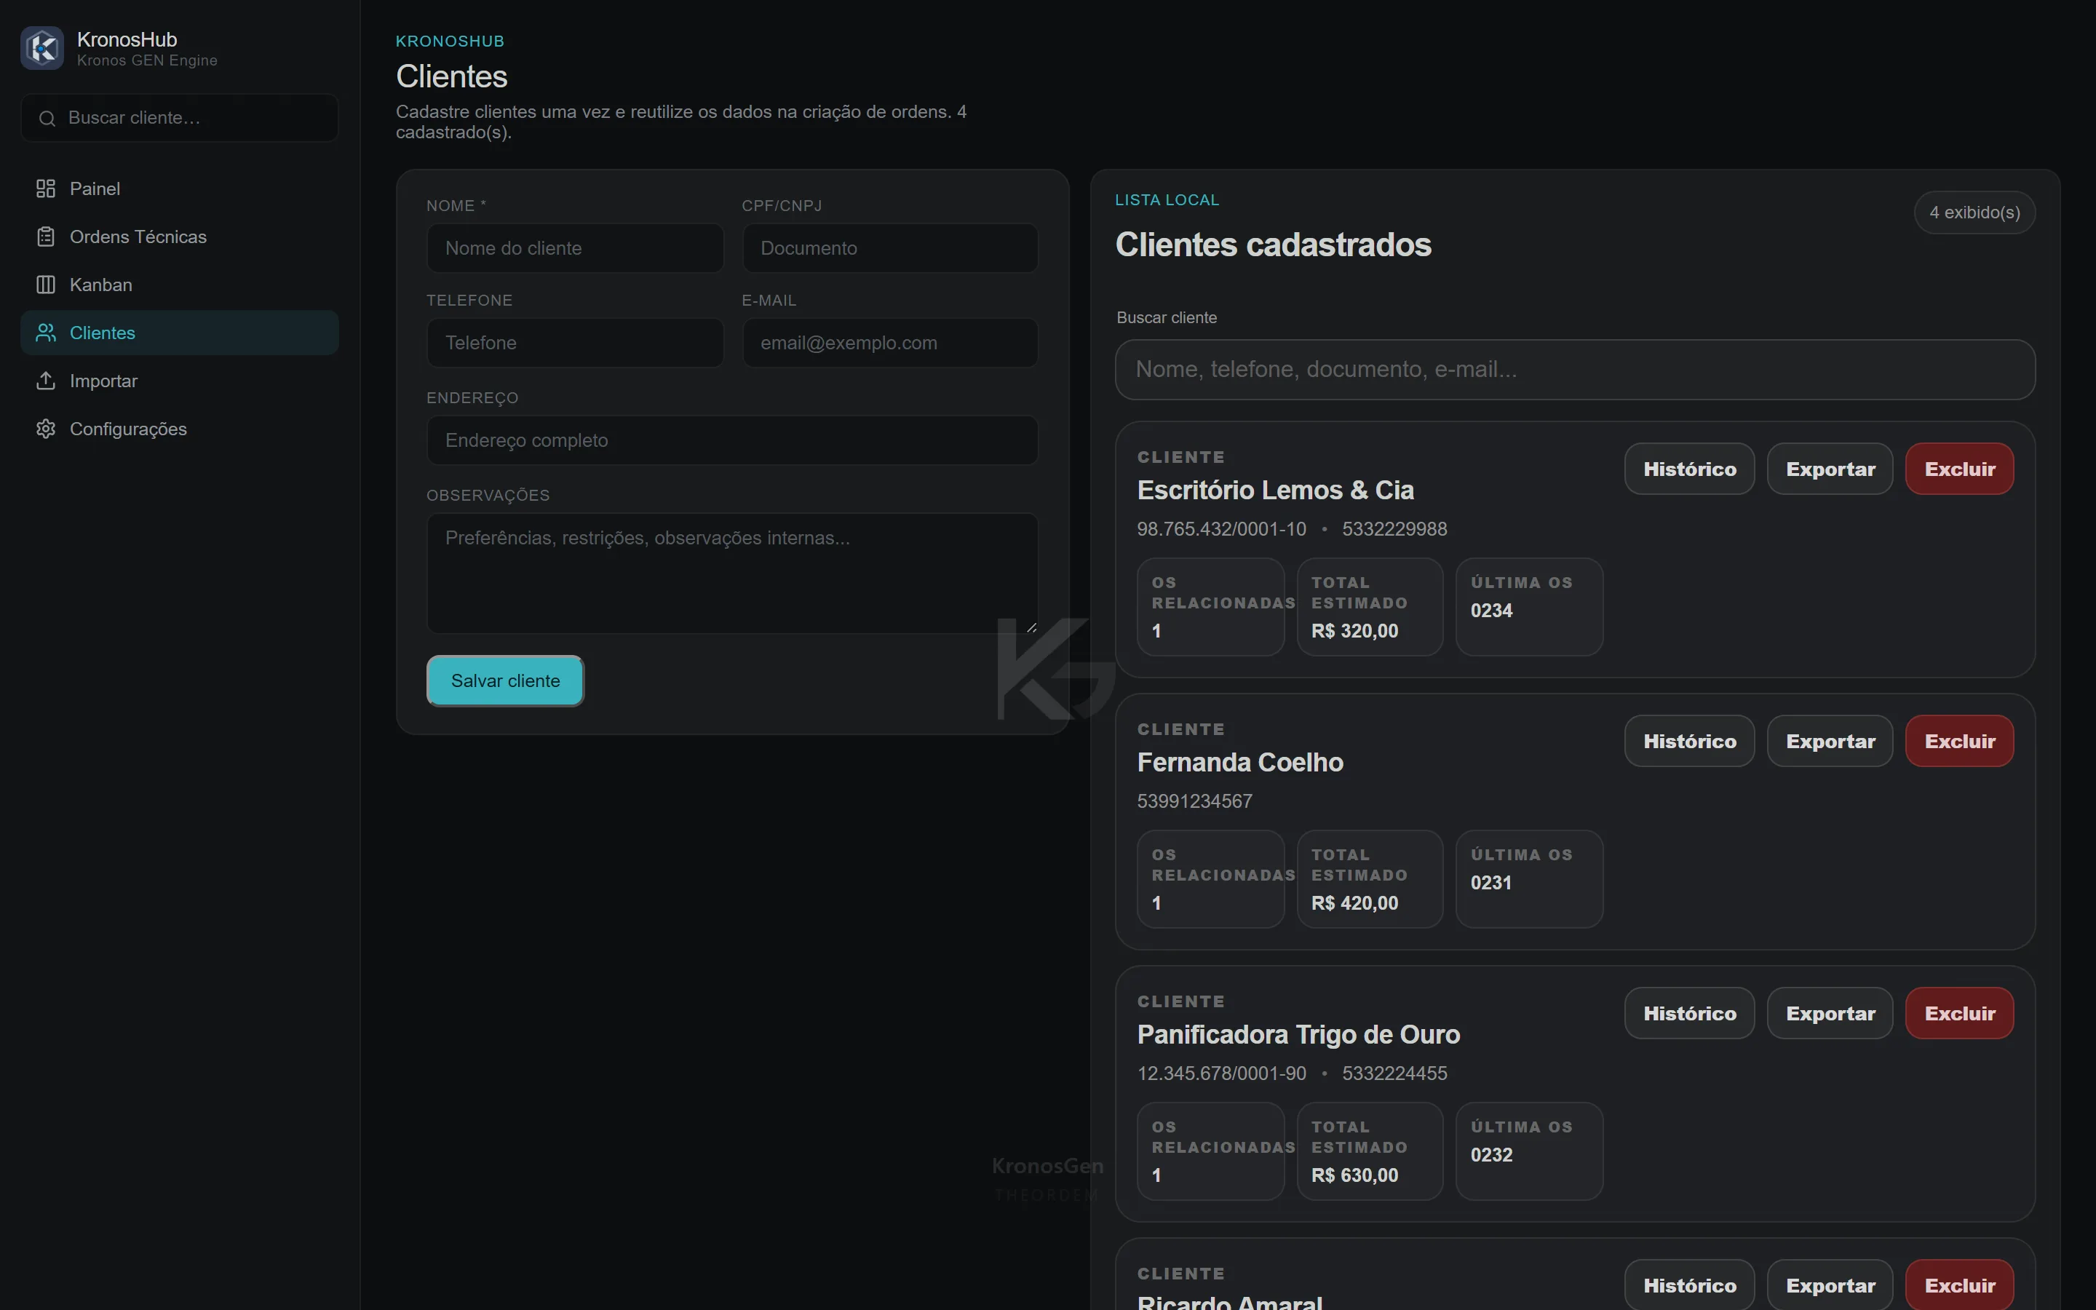Click the última OS value 0232
This screenshot has width=2096, height=1310.
(1491, 1155)
